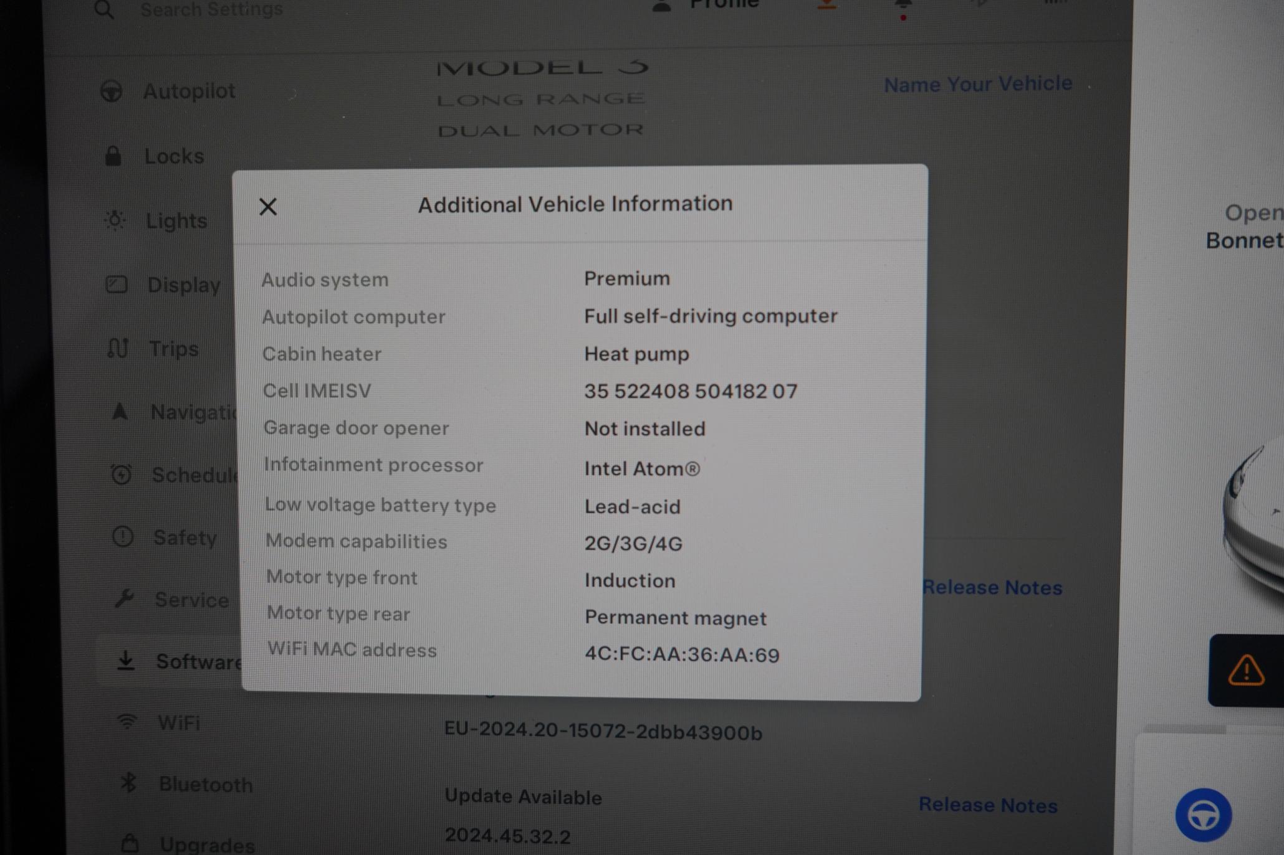
Task: Select the Upgrades bag icon
Action: click(x=130, y=843)
